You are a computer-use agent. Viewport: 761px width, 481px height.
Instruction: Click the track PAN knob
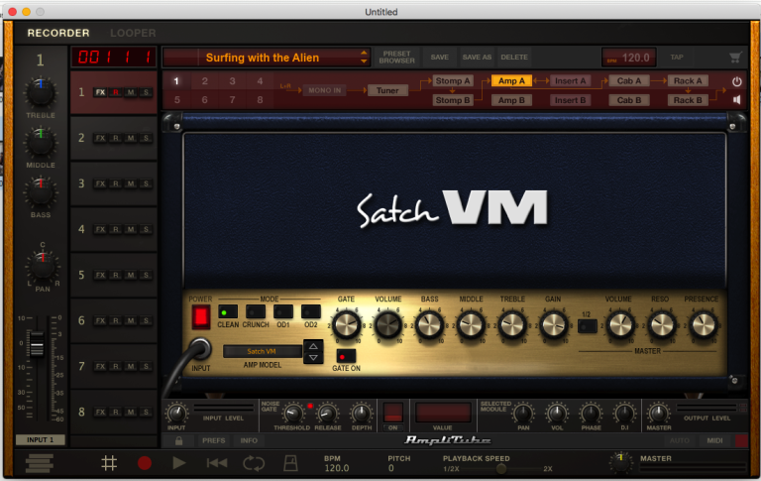[43, 265]
